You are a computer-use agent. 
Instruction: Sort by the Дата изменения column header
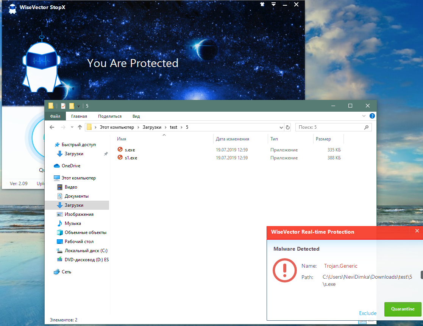(x=232, y=139)
